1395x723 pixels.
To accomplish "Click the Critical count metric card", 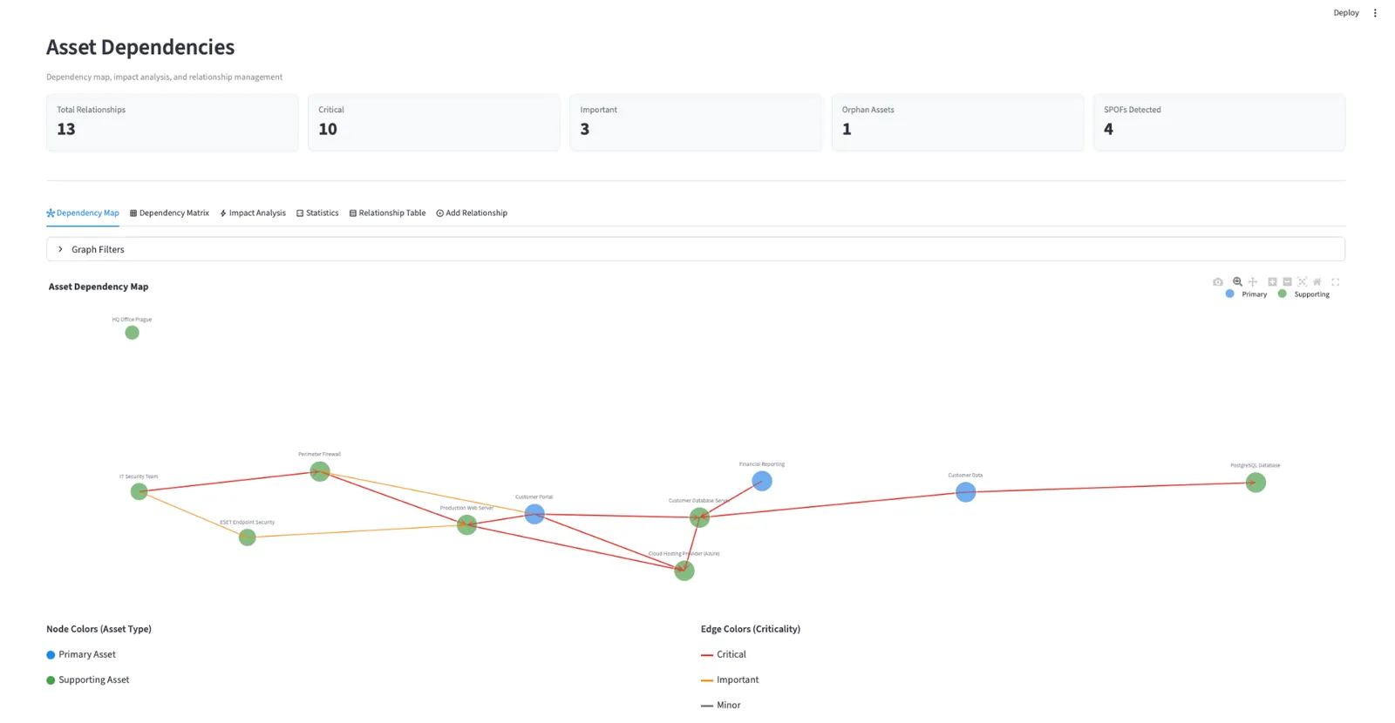I will point(434,123).
